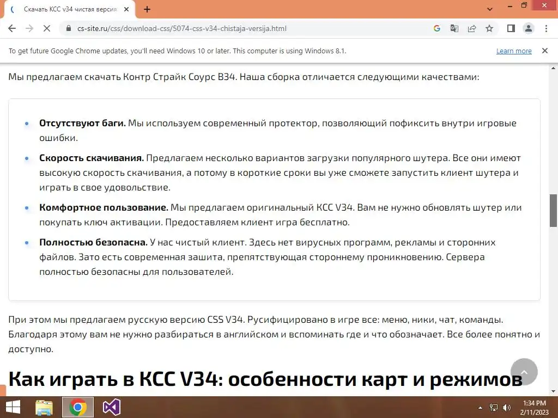Click scroll-to-top round button

(x=524, y=372)
